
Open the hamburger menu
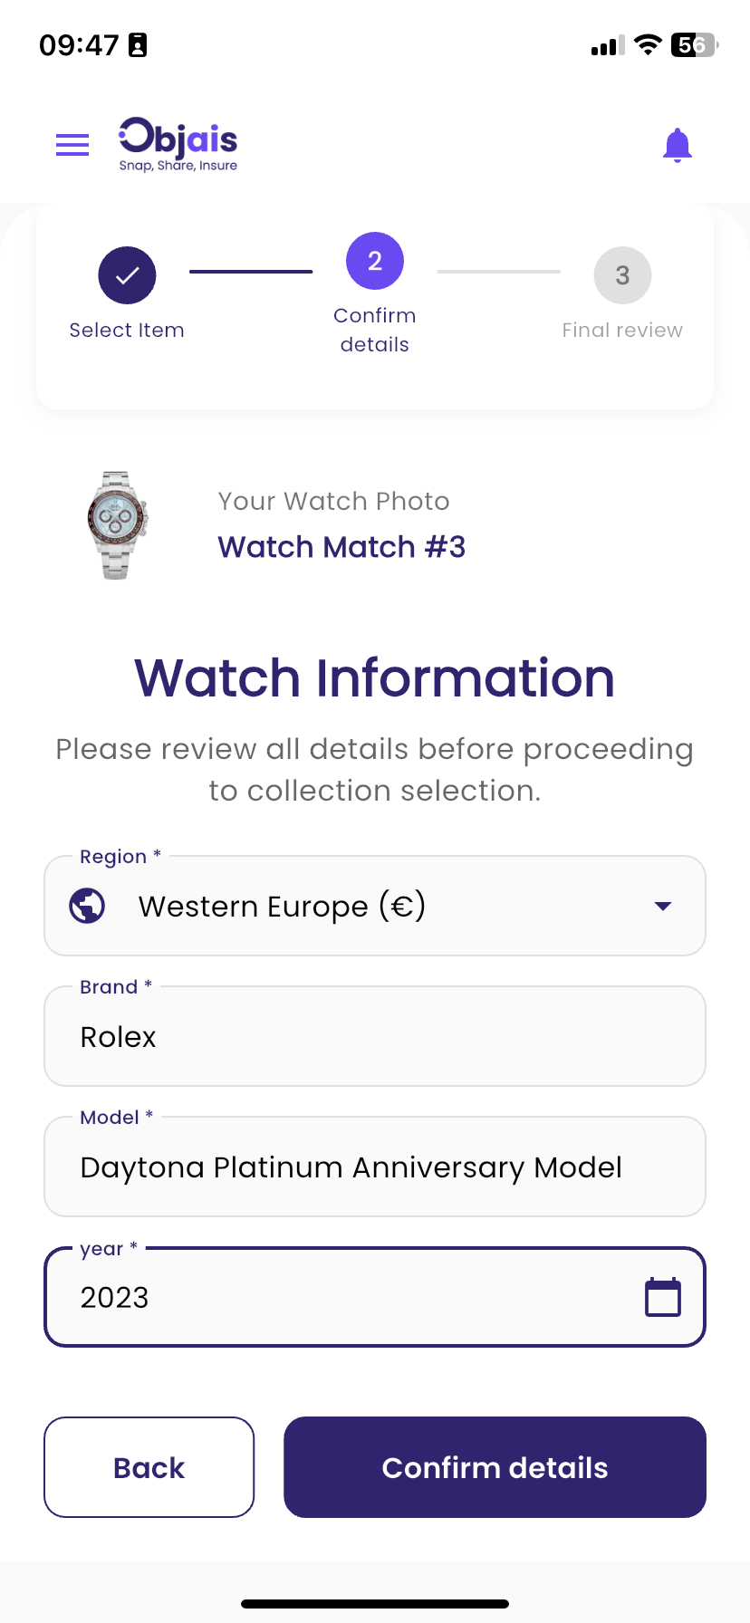[72, 145]
